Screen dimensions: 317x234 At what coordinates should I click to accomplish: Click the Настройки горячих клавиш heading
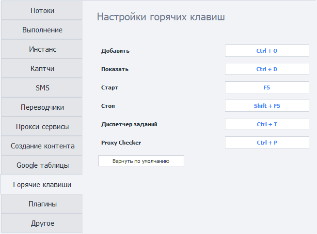click(x=161, y=17)
